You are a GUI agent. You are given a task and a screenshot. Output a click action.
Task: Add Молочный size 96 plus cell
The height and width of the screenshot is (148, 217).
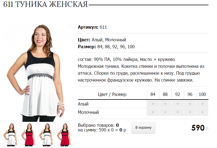coord(190,112)
